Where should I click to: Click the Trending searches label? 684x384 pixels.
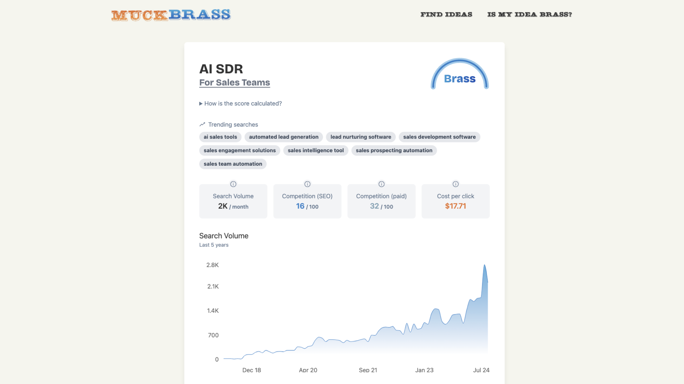click(x=233, y=124)
